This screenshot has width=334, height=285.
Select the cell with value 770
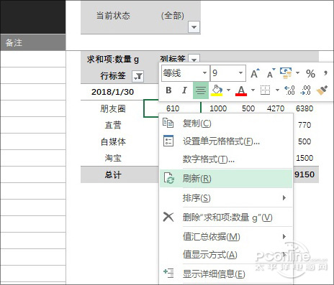[x=304, y=125]
